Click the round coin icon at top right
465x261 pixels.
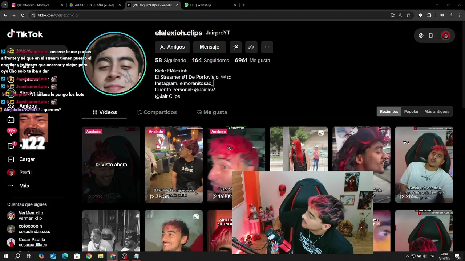click(x=421, y=36)
